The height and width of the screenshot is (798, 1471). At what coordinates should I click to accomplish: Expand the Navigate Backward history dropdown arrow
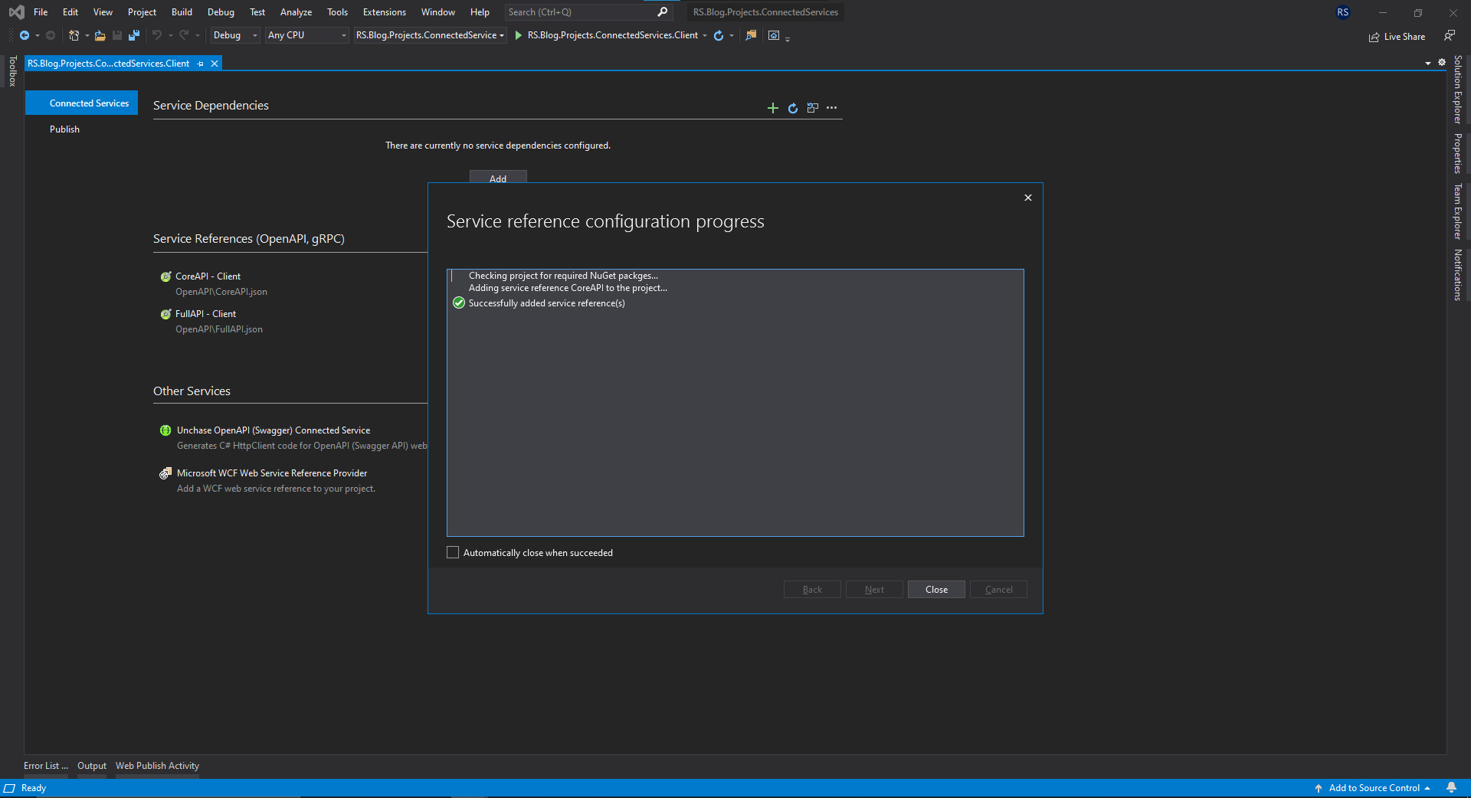[37, 35]
